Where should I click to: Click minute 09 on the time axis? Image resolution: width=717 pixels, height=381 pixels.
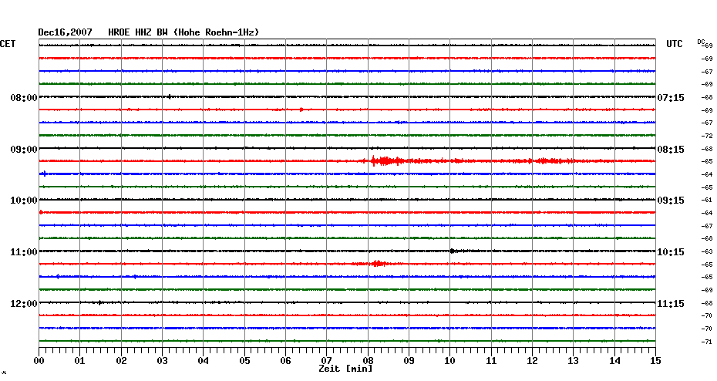(409, 361)
